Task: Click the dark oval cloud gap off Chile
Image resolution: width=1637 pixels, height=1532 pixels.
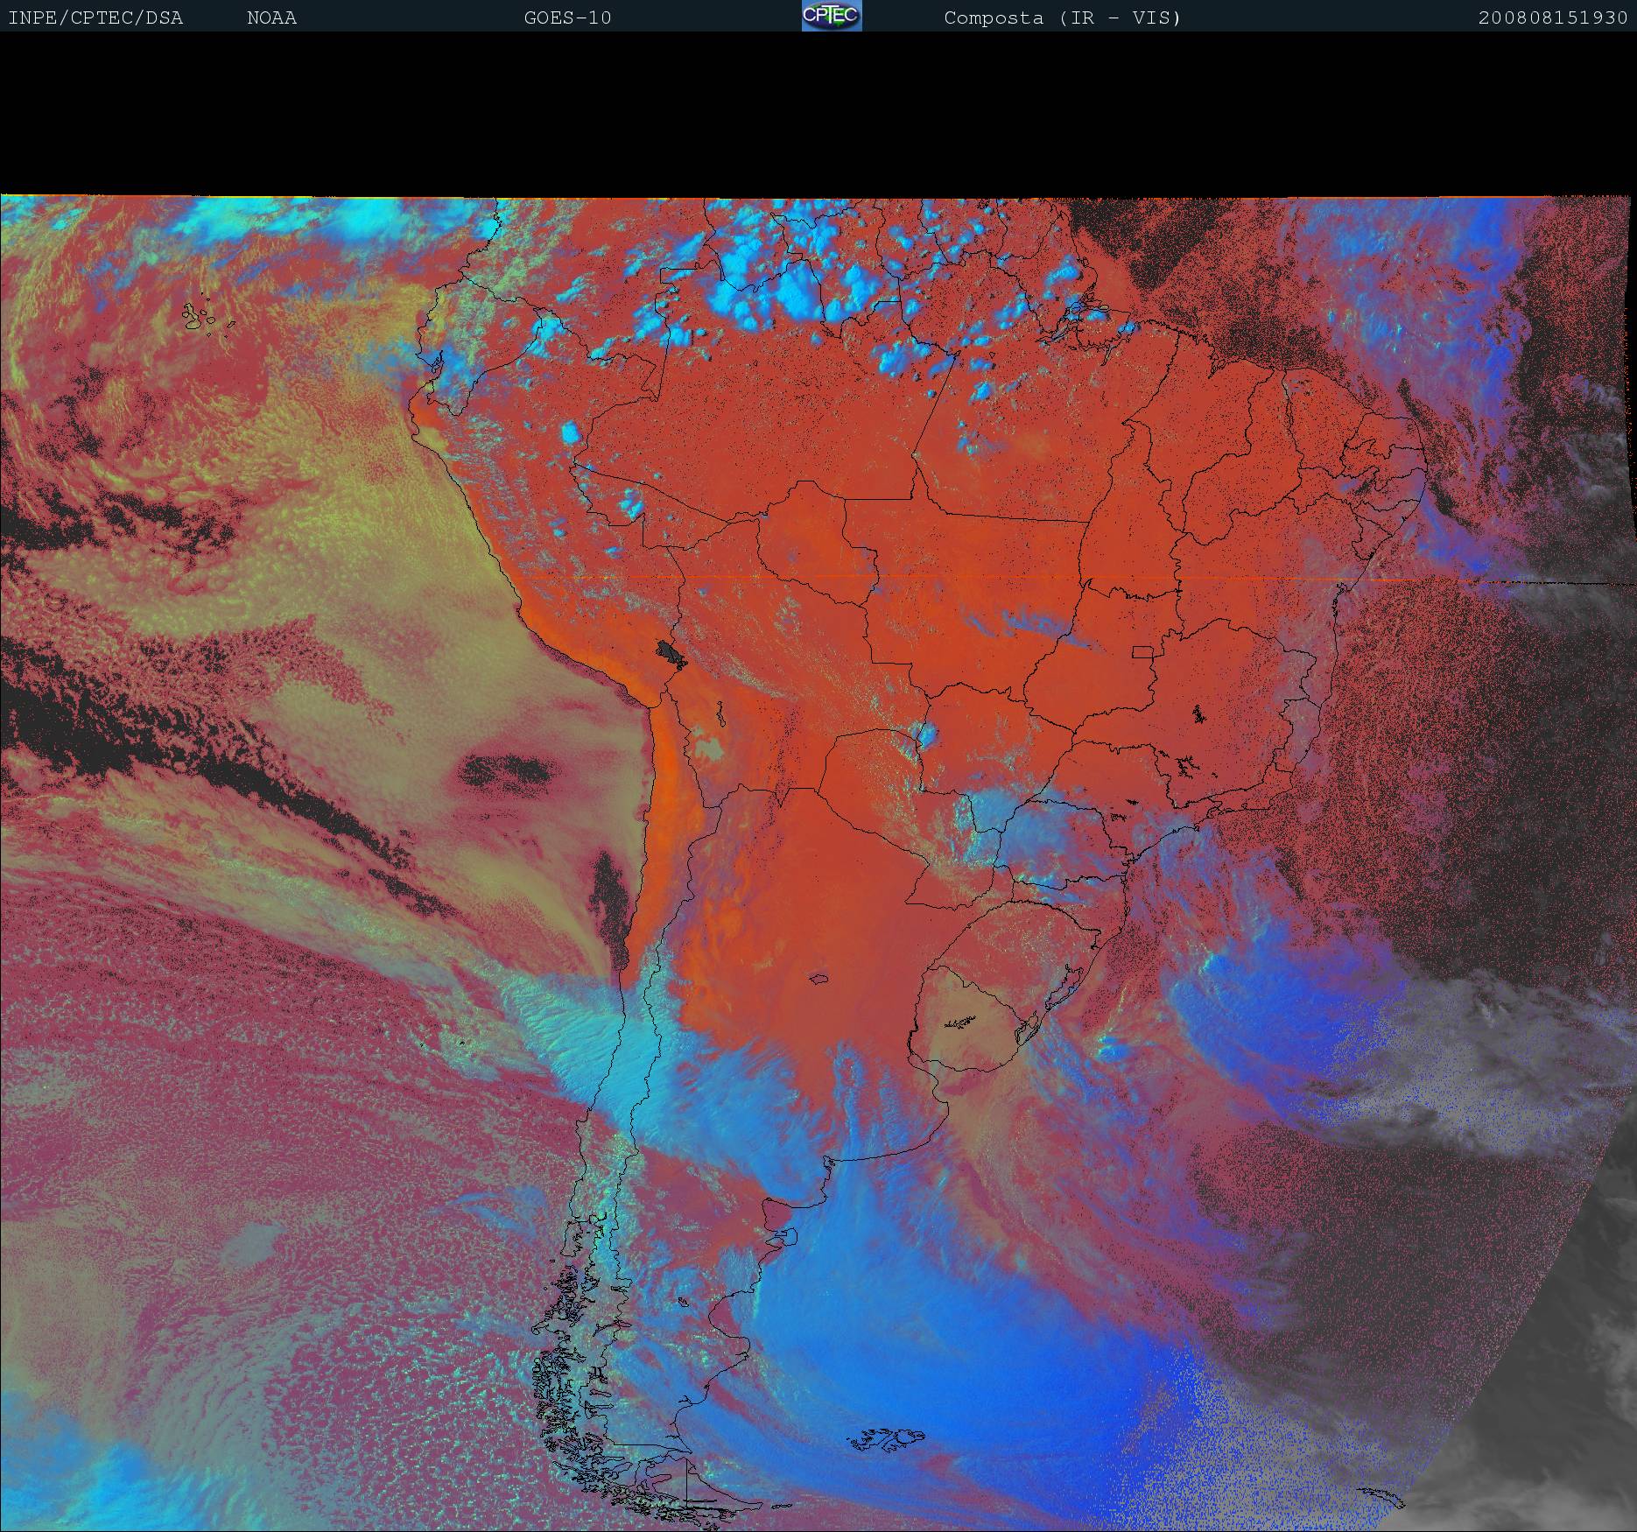Action: point(508,770)
